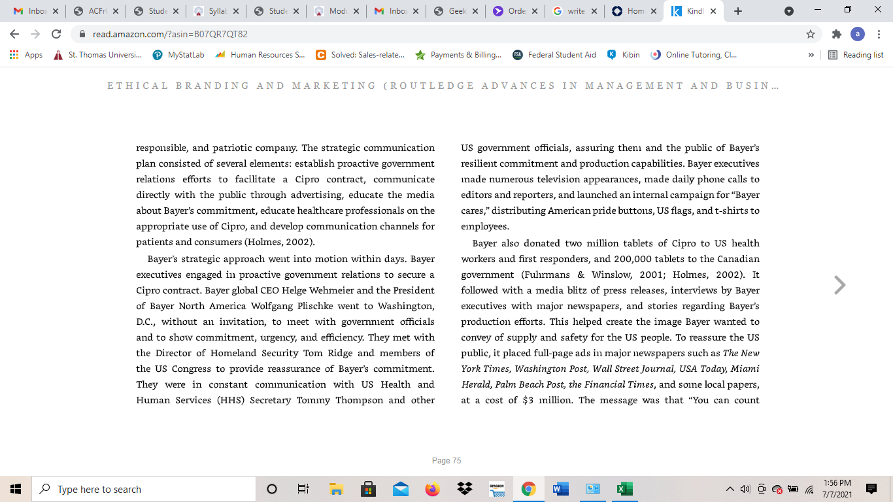Show more bookmarks with the overflow chevron
893x502 pixels.
coord(811,55)
